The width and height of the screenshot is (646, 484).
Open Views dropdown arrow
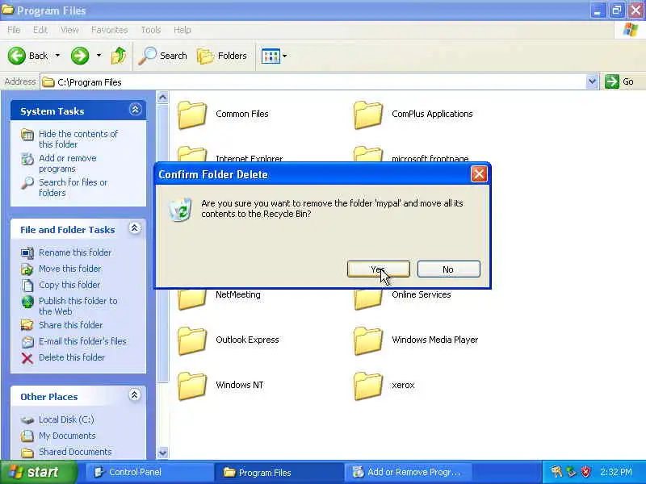pyautogui.click(x=284, y=56)
